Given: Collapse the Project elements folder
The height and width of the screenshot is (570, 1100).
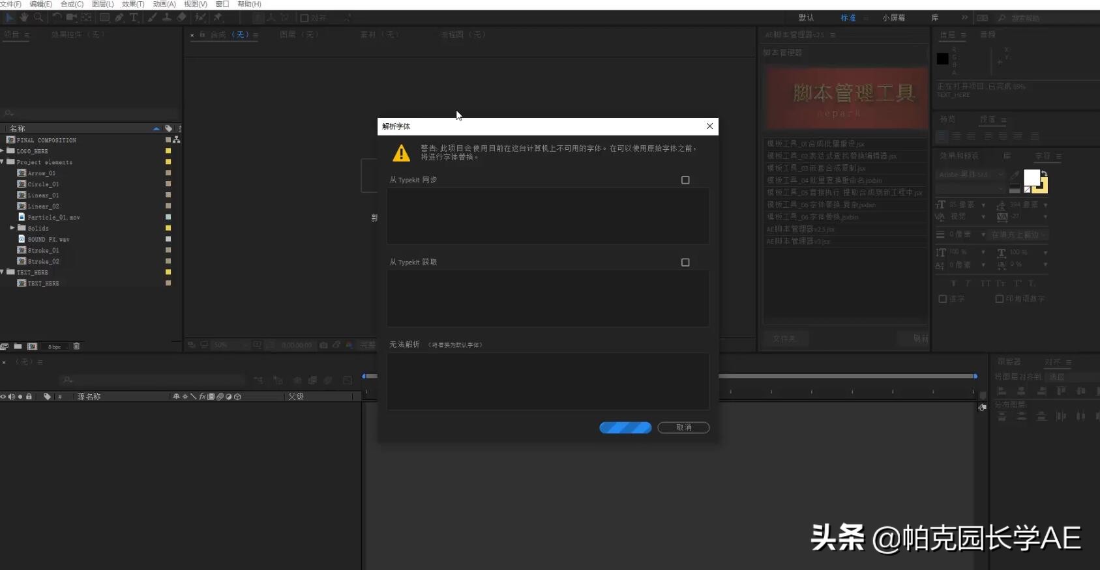Looking at the screenshot, I should 3,162.
